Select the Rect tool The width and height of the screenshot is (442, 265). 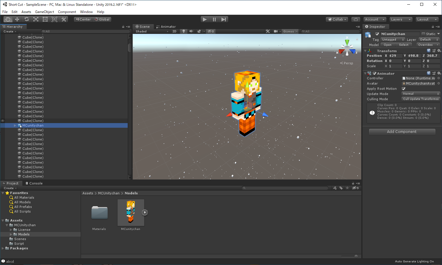point(45,19)
